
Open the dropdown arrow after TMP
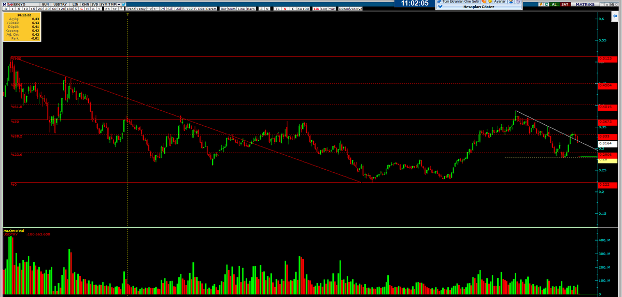(119, 4)
